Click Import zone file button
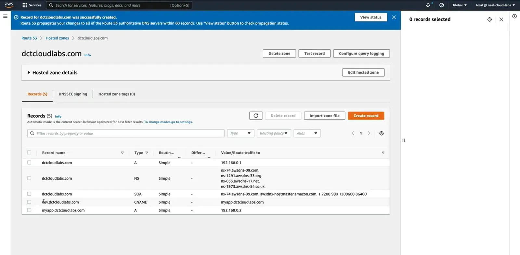Screen dimensions: 520x255 324,116
